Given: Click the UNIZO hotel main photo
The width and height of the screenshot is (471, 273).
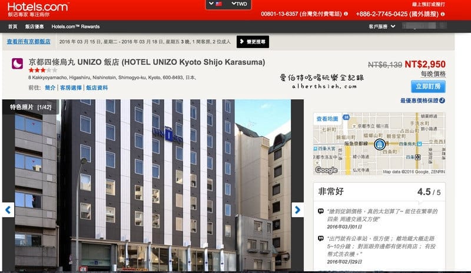Looking at the screenshot, I should (153, 185).
